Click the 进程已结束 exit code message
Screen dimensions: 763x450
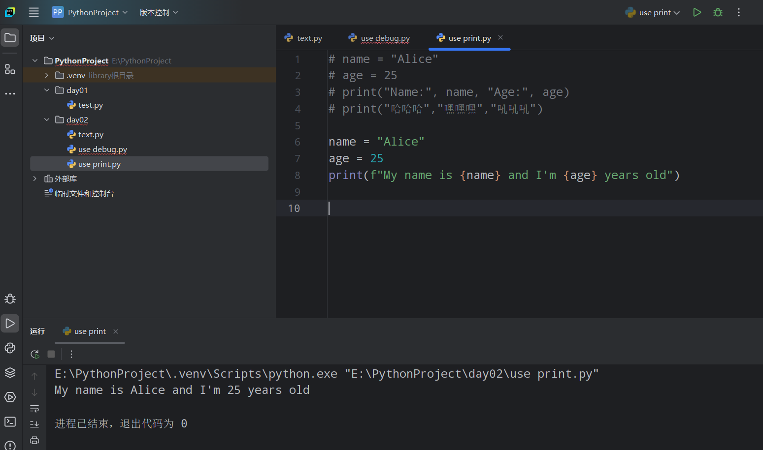click(121, 423)
